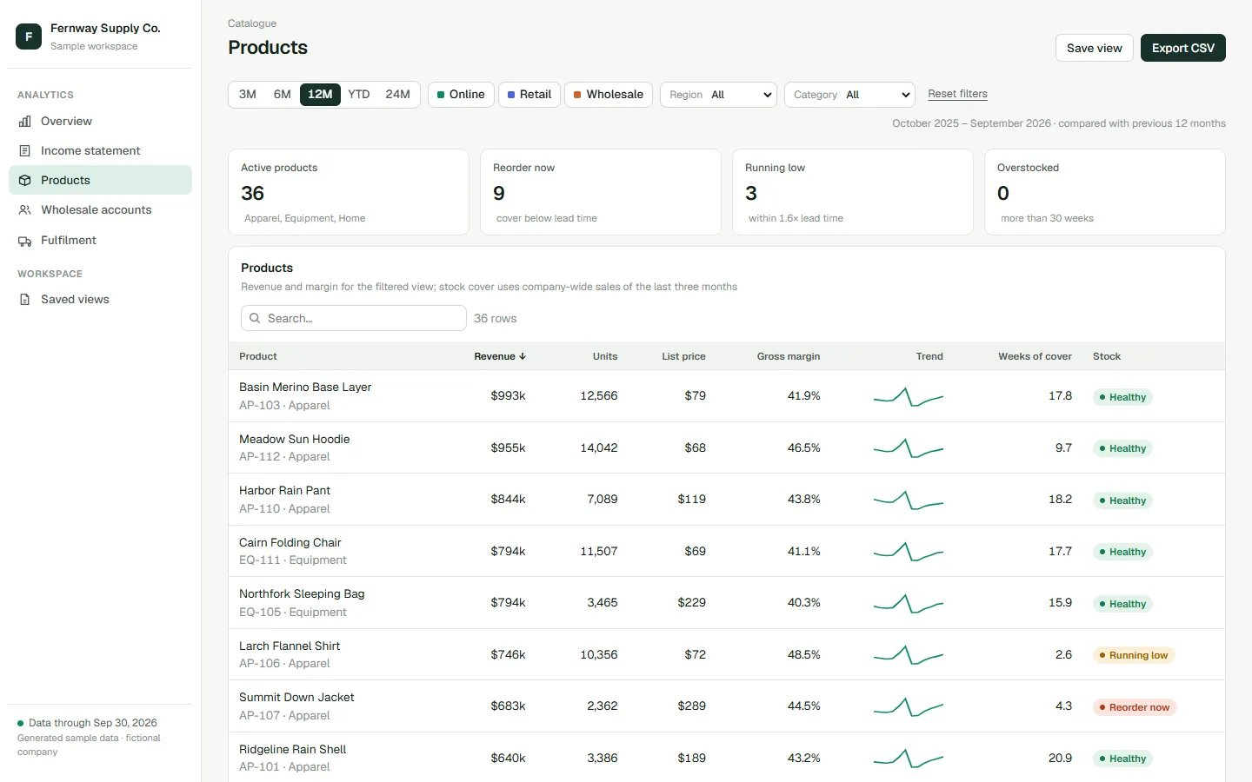Viewport: 1252px width, 782px height.
Task: Click the green Online color swatch
Action: (441, 95)
